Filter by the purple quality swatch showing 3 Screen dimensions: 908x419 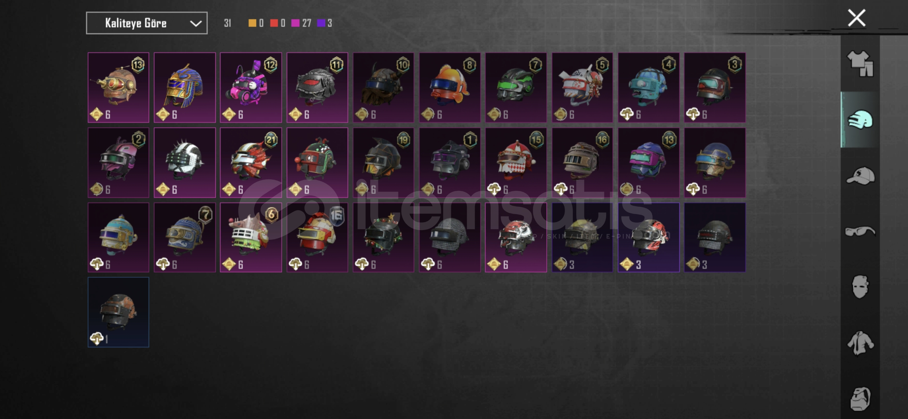click(x=324, y=23)
